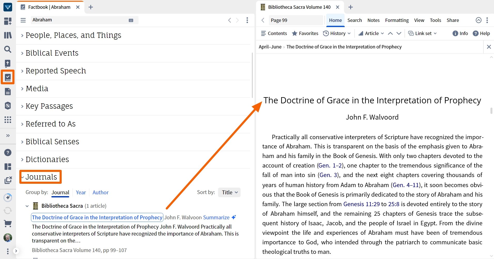The height and width of the screenshot is (259, 494).
Task: Collapse Bibliotheca Sacra journal group
Action: tap(27, 206)
